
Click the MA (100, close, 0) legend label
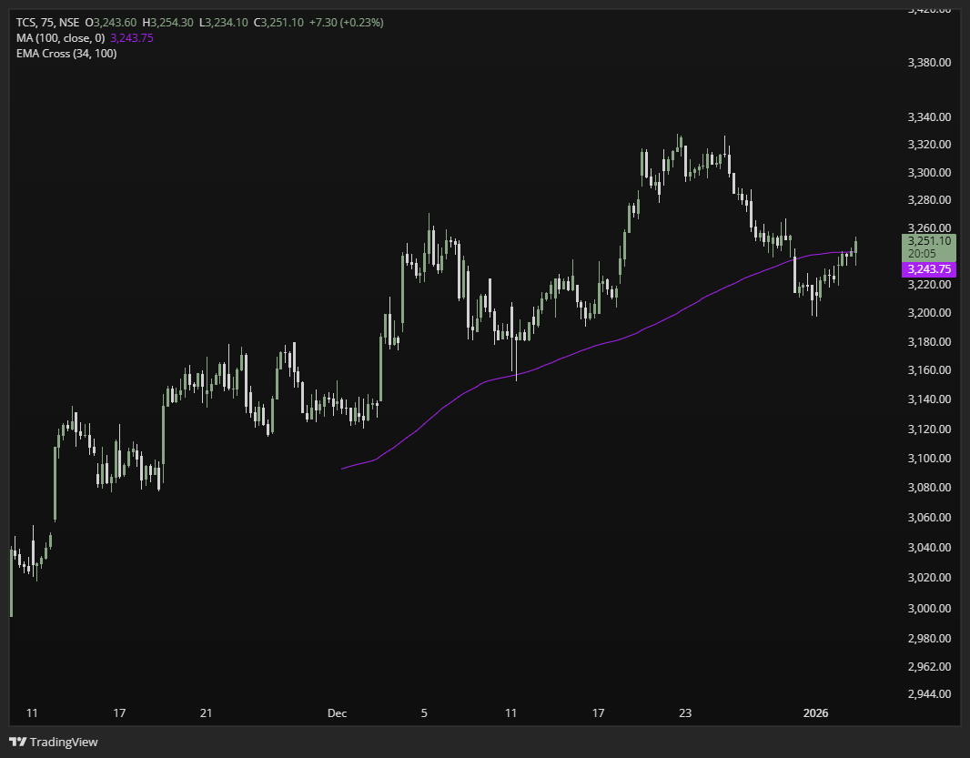click(x=60, y=37)
